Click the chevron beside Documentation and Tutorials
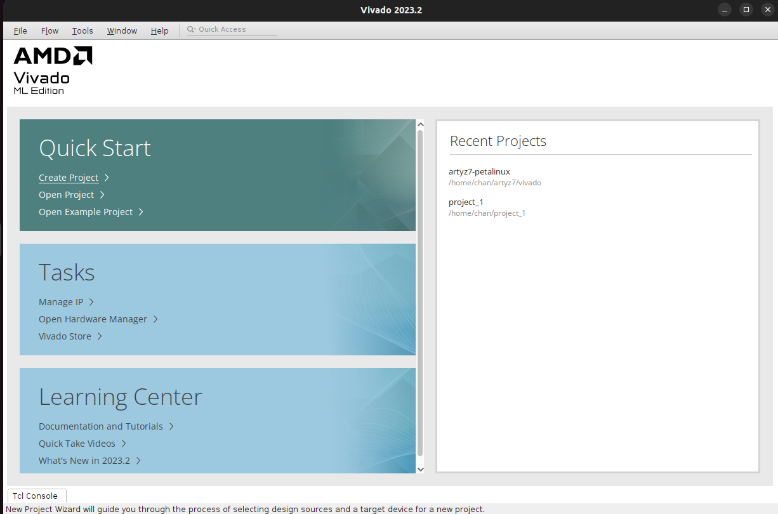 click(171, 426)
